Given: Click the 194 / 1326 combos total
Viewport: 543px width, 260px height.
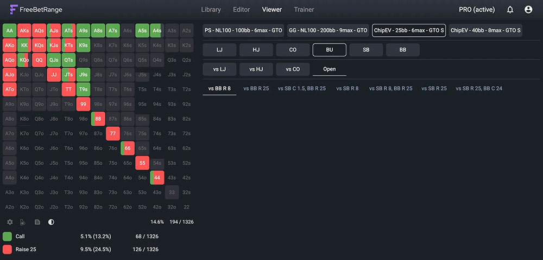Looking at the screenshot, I should click(x=181, y=222).
